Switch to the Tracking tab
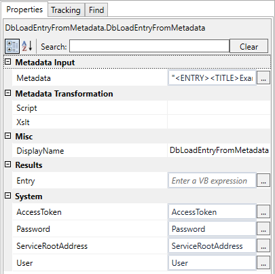The image size is (275, 274). click(x=66, y=10)
